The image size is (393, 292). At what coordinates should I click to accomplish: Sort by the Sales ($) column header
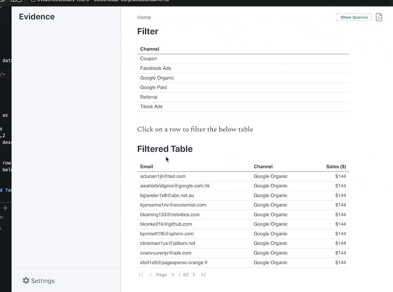pos(336,166)
